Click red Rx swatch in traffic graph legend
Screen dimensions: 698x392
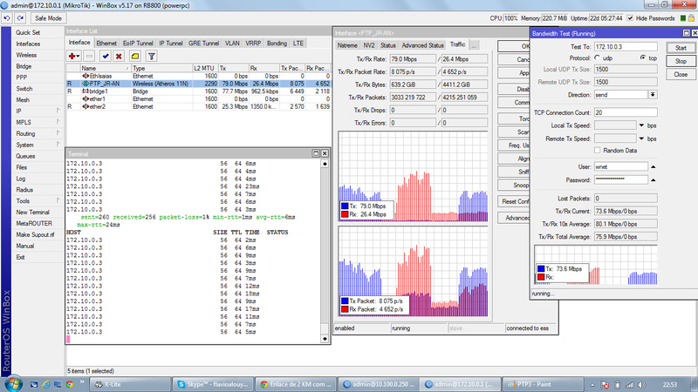(345, 214)
